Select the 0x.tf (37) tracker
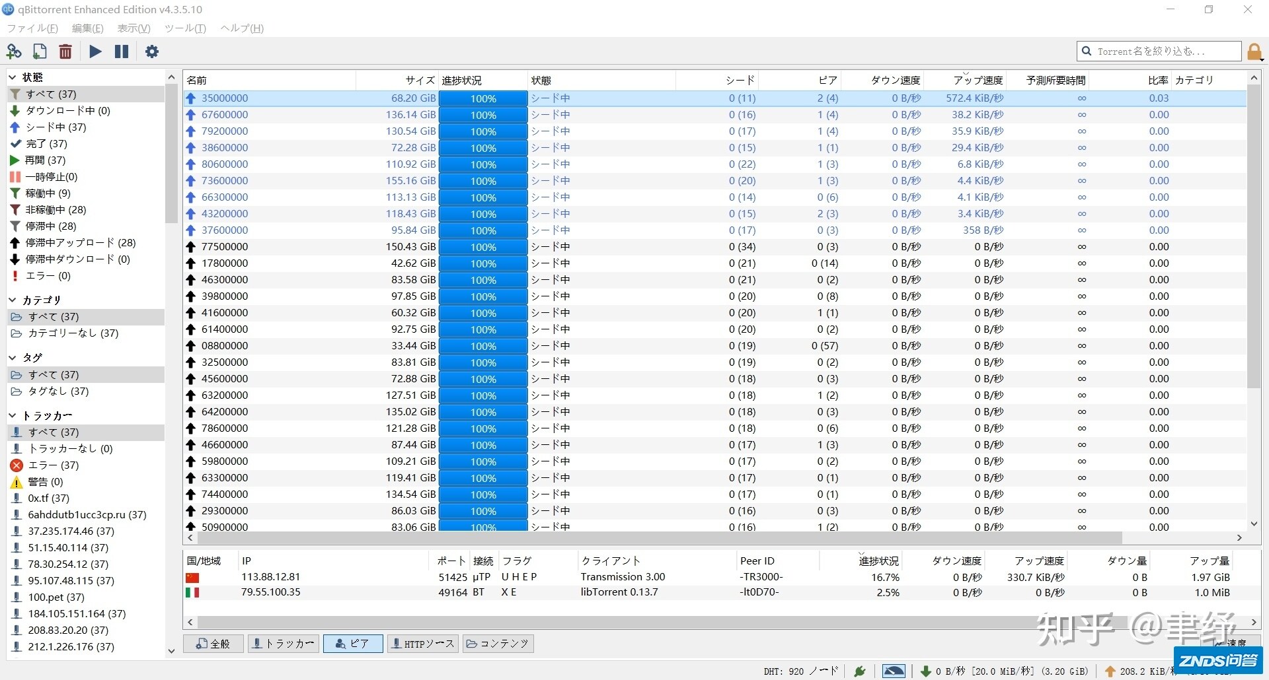This screenshot has height=680, width=1269. click(x=86, y=498)
